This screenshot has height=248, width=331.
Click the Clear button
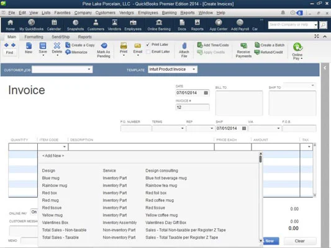click(300, 241)
